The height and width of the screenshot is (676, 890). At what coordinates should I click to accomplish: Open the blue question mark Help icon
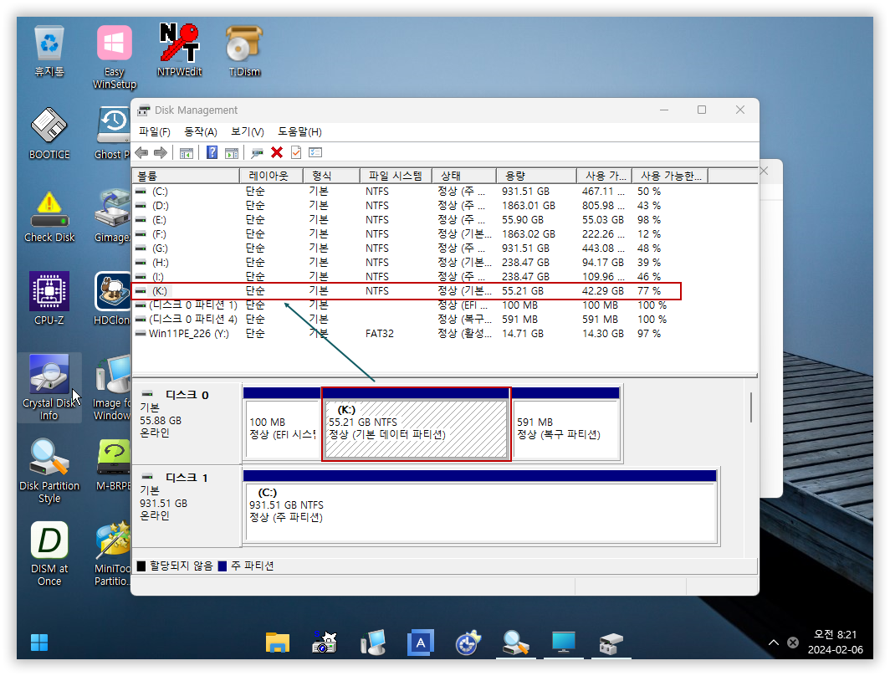pos(212,152)
